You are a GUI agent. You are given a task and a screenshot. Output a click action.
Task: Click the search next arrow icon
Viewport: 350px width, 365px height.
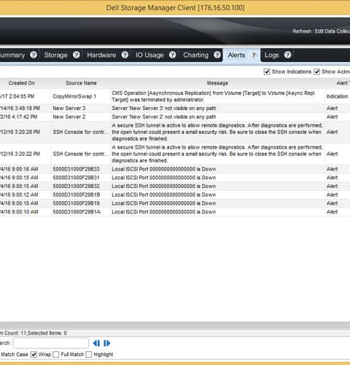click(x=106, y=343)
